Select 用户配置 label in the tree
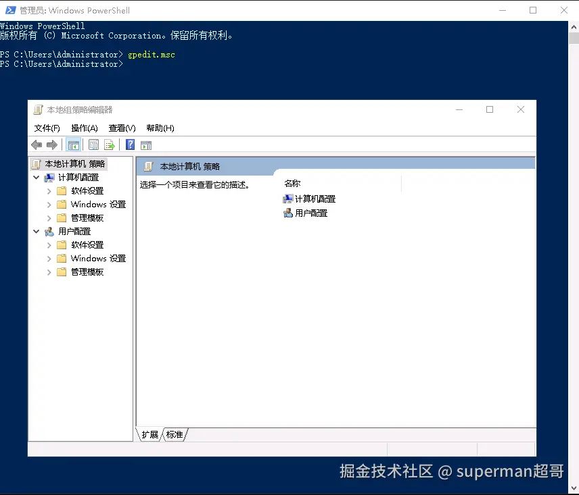Viewport: 579px width, 495px height. [x=74, y=232]
